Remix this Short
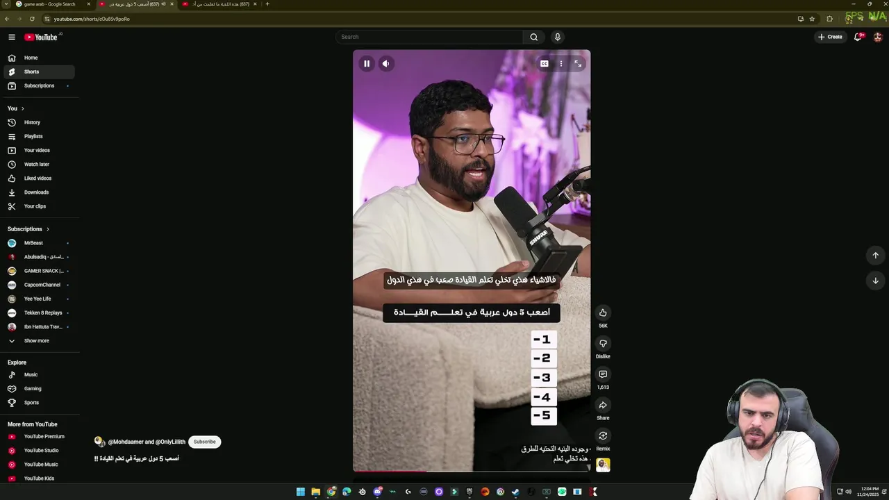This screenshot has height=500, width=889. click(x=603, y=435)
